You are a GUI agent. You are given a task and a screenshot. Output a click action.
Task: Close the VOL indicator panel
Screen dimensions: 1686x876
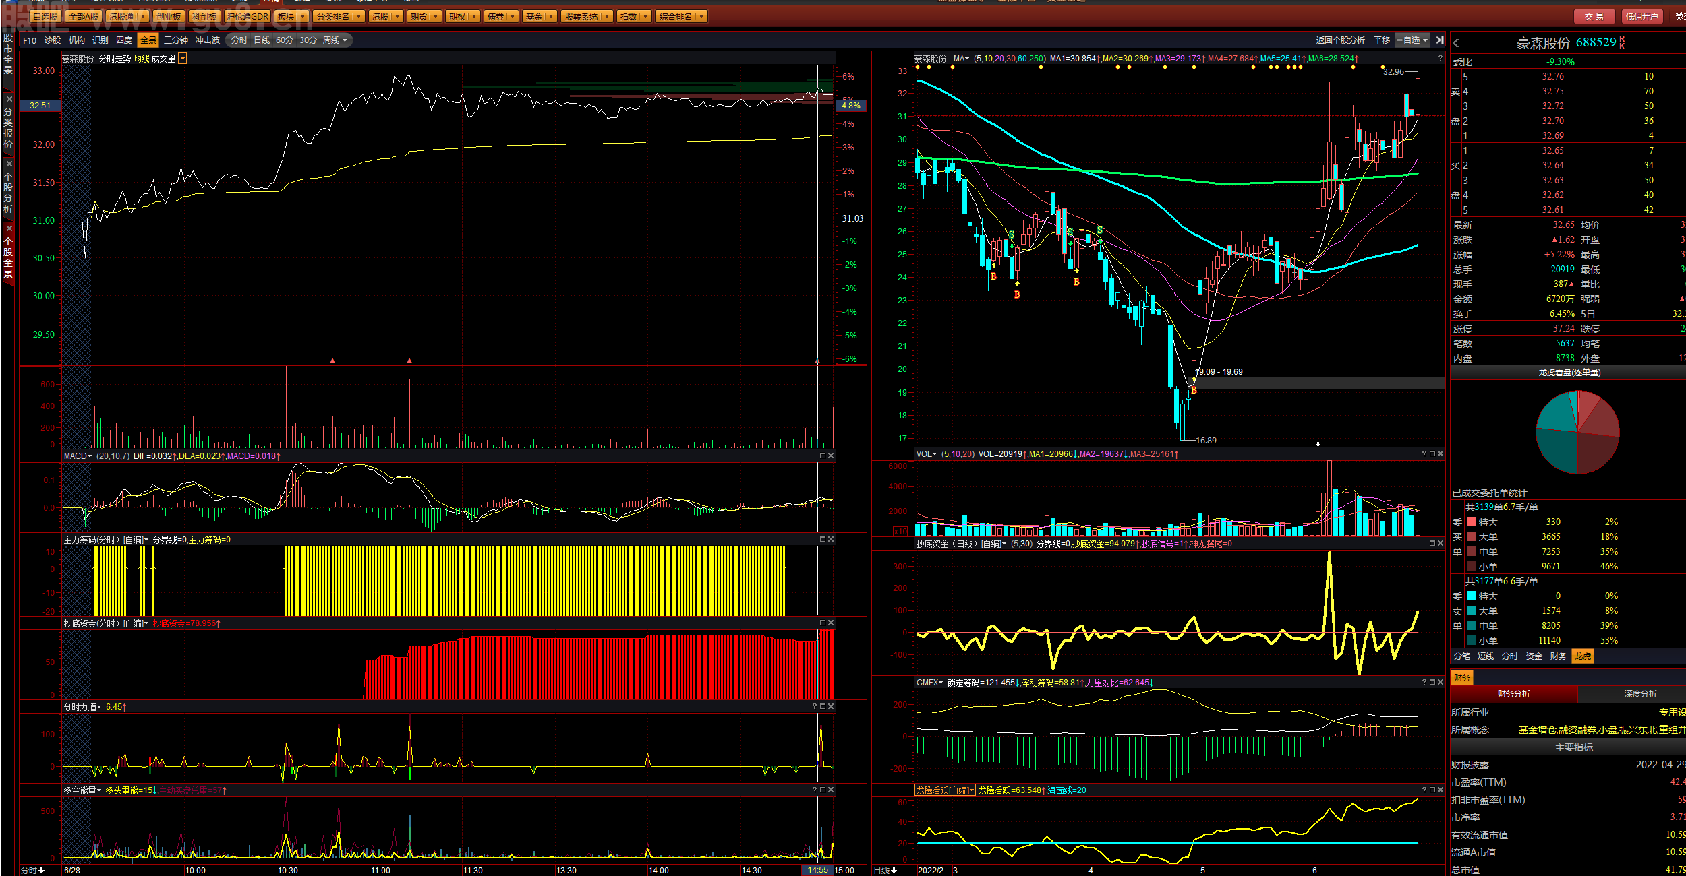click(1441, 454)
